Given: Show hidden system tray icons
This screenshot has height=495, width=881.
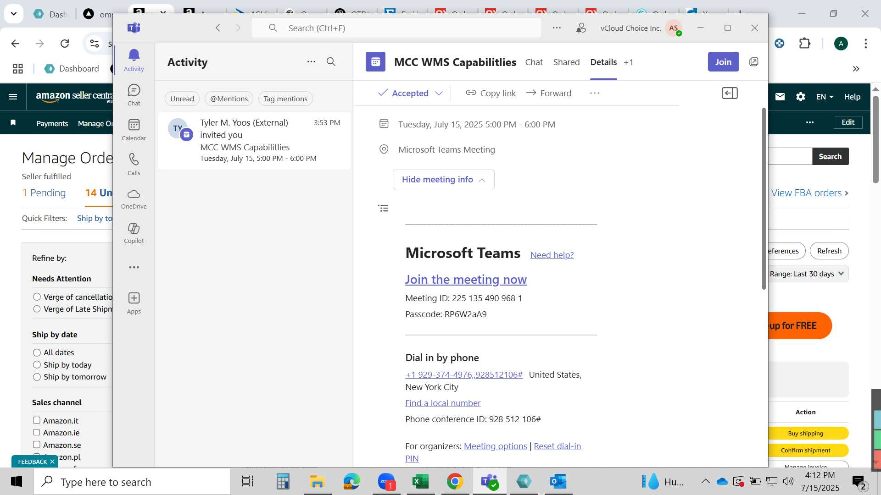Looking at the screenshot, I should click(705, 481).
